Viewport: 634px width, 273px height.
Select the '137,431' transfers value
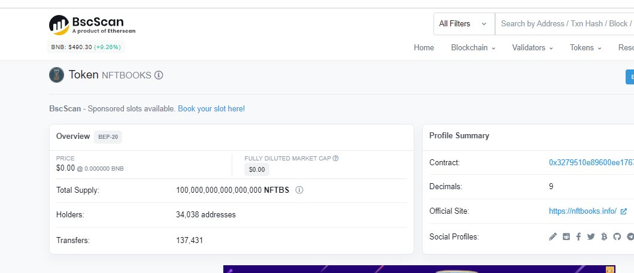189,241
